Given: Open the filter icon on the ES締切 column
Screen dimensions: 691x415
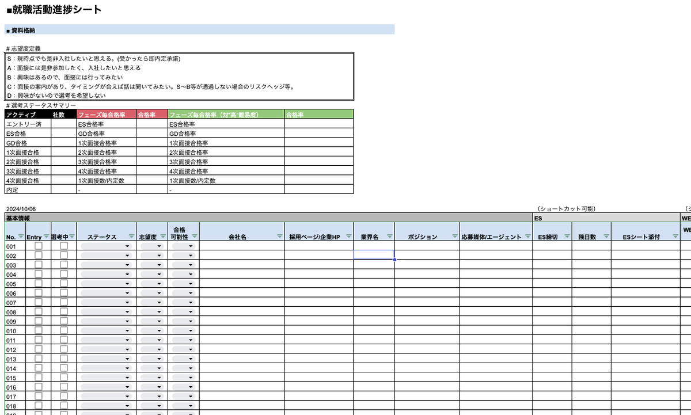Looking at the screenshot, I should pyautogui.click(x=567, y=237).
